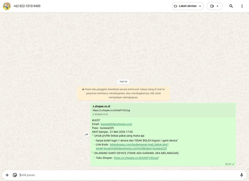Start a video call via the camera button
The height and width of the screenshot is (181, 249).
(212, 6)
